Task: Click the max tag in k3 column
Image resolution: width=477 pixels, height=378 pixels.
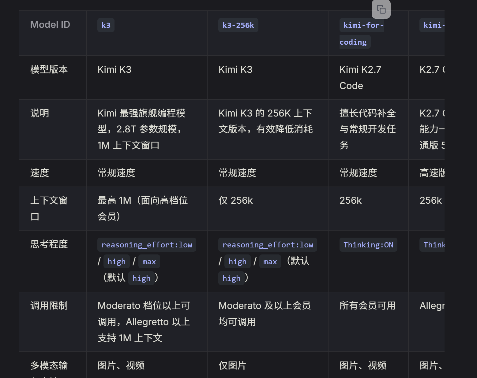Action: point(149,261)
